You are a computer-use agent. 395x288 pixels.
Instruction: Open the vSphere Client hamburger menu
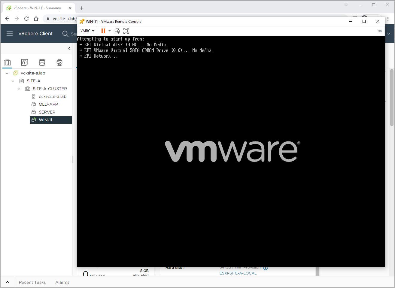10,34
